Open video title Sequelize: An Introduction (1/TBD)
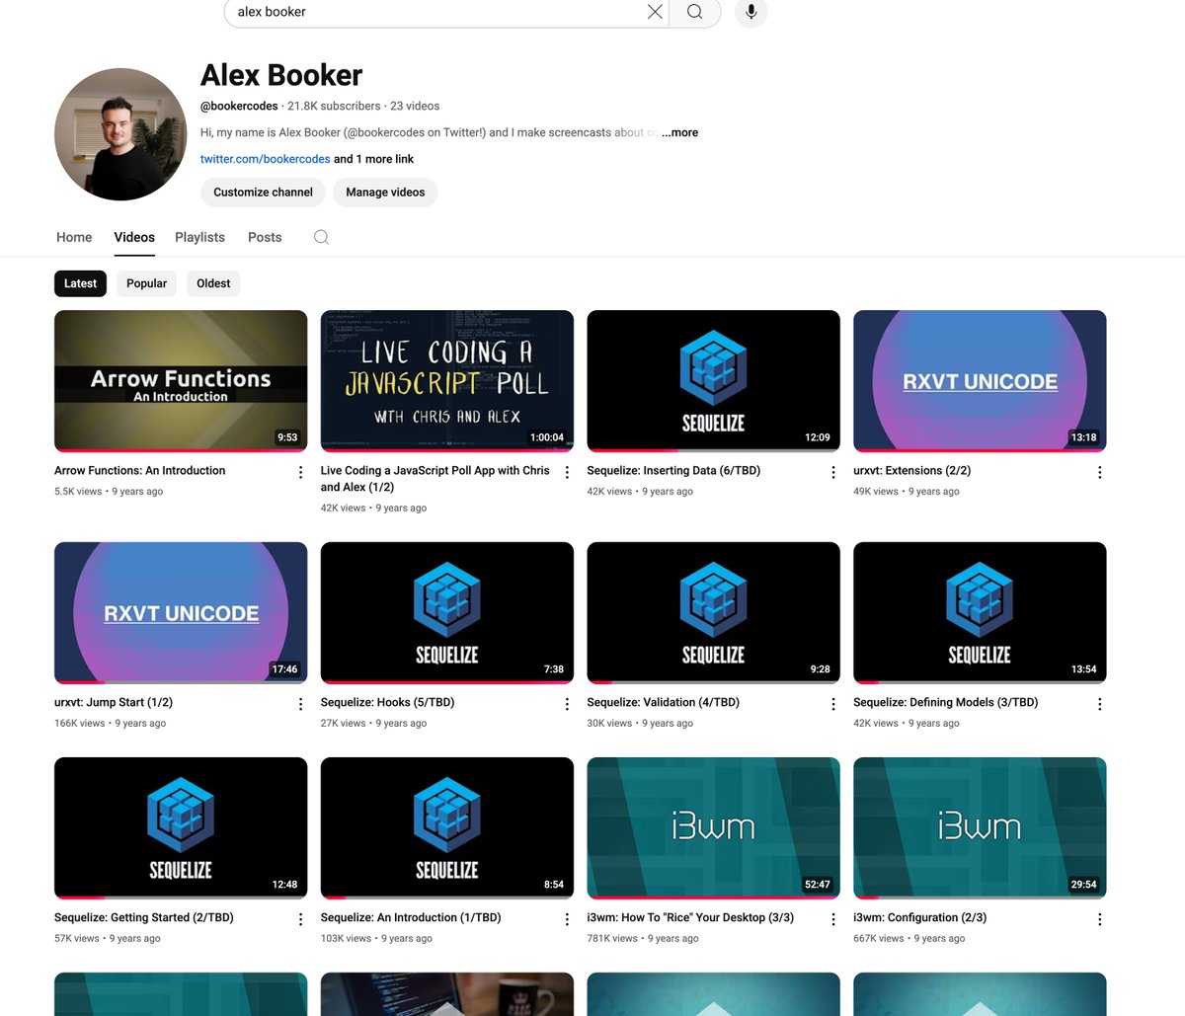1185x1016 pixels. tap(411, 918)
